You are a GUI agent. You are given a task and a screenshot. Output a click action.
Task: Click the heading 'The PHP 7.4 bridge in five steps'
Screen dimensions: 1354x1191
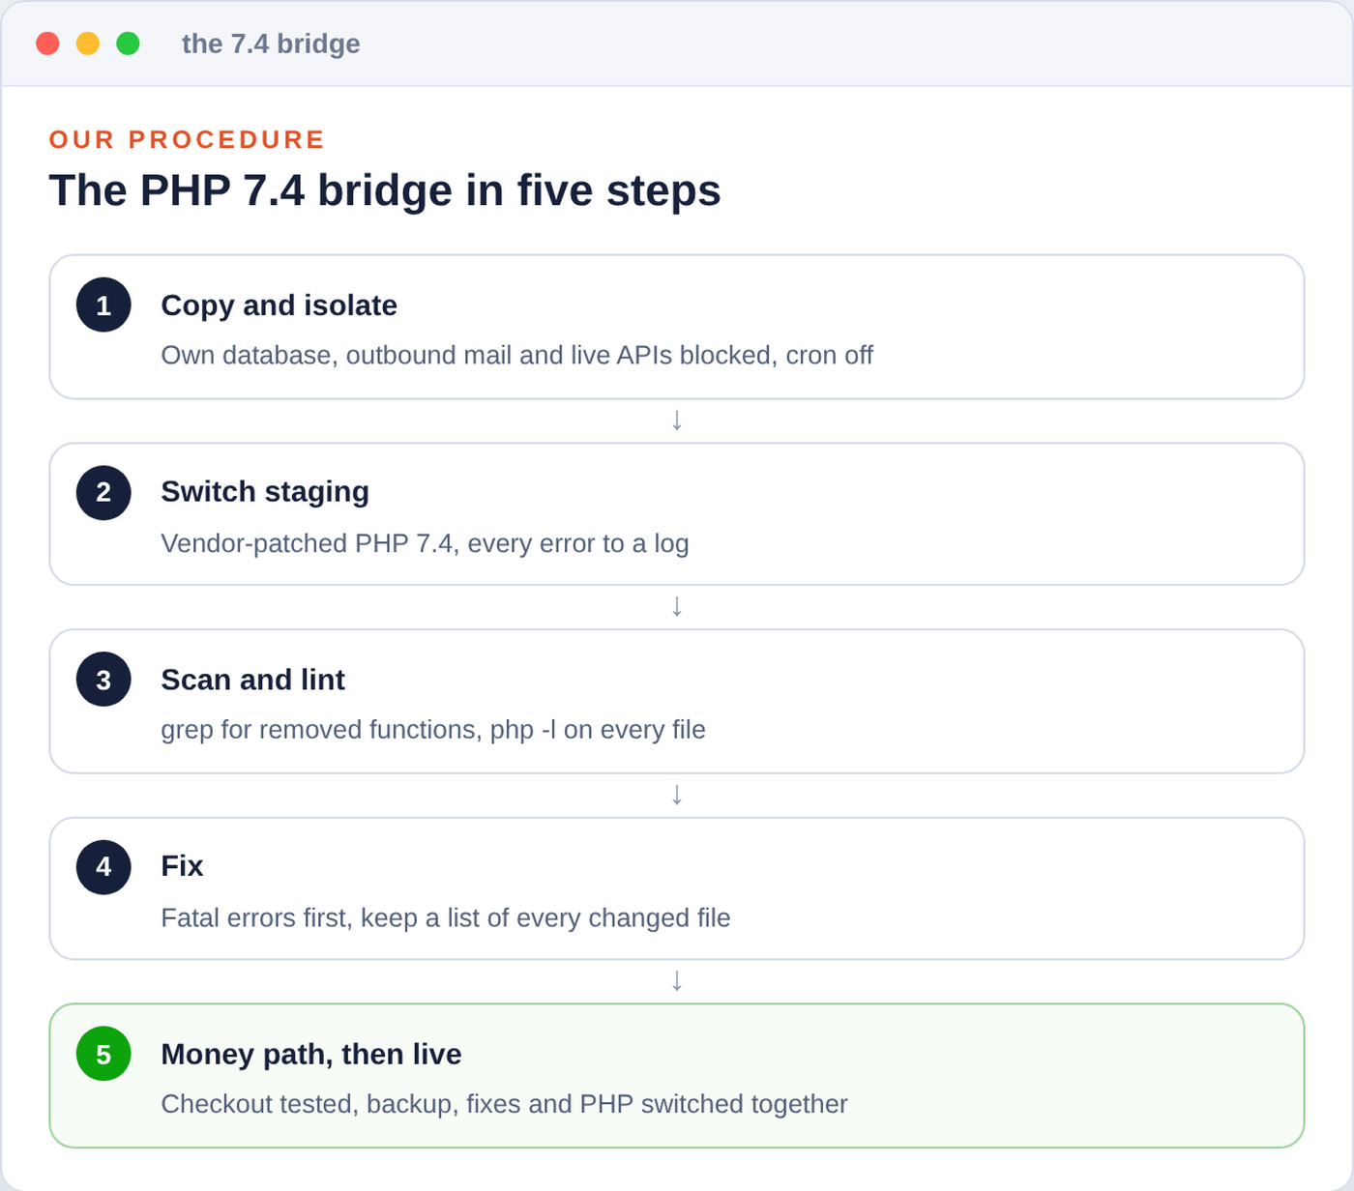[385, 190]
